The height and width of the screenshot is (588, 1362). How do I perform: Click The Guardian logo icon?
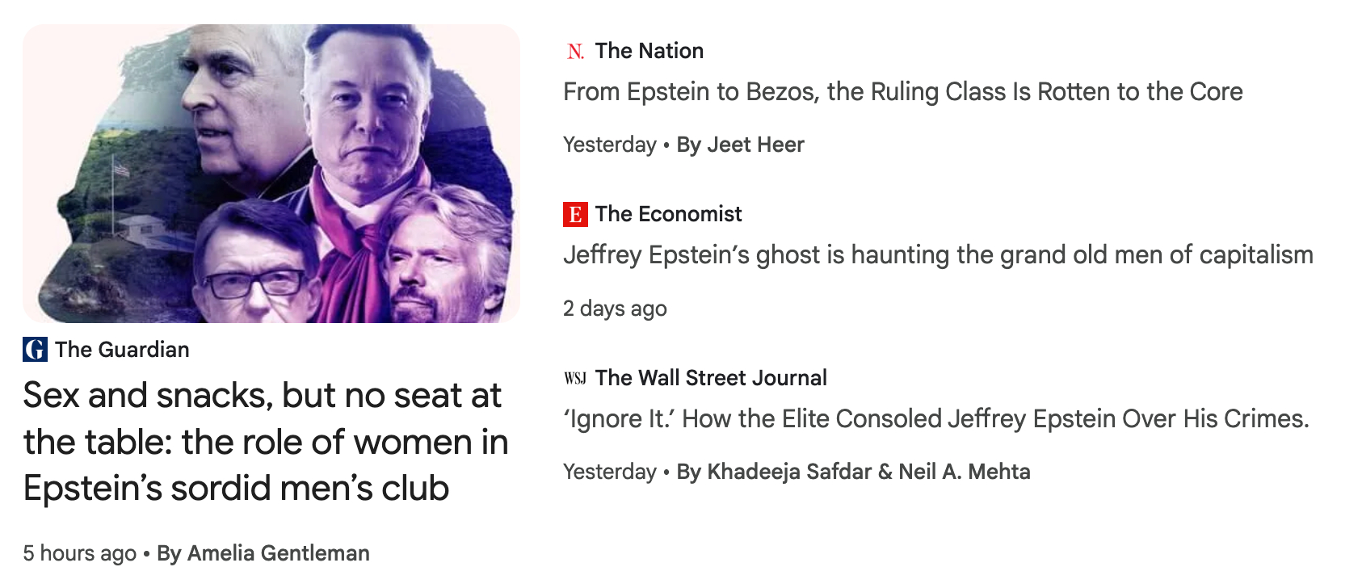click(35, 349)
